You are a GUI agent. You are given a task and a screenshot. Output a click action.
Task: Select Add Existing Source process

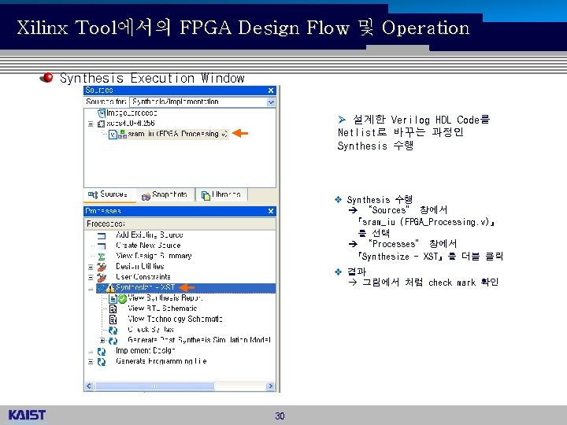point(150,235)
